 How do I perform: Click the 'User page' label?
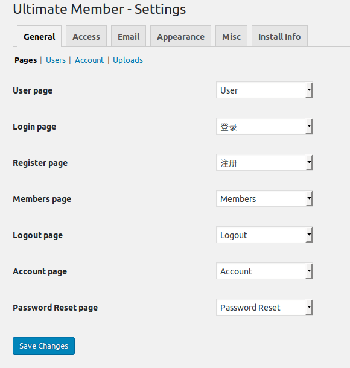33,90
